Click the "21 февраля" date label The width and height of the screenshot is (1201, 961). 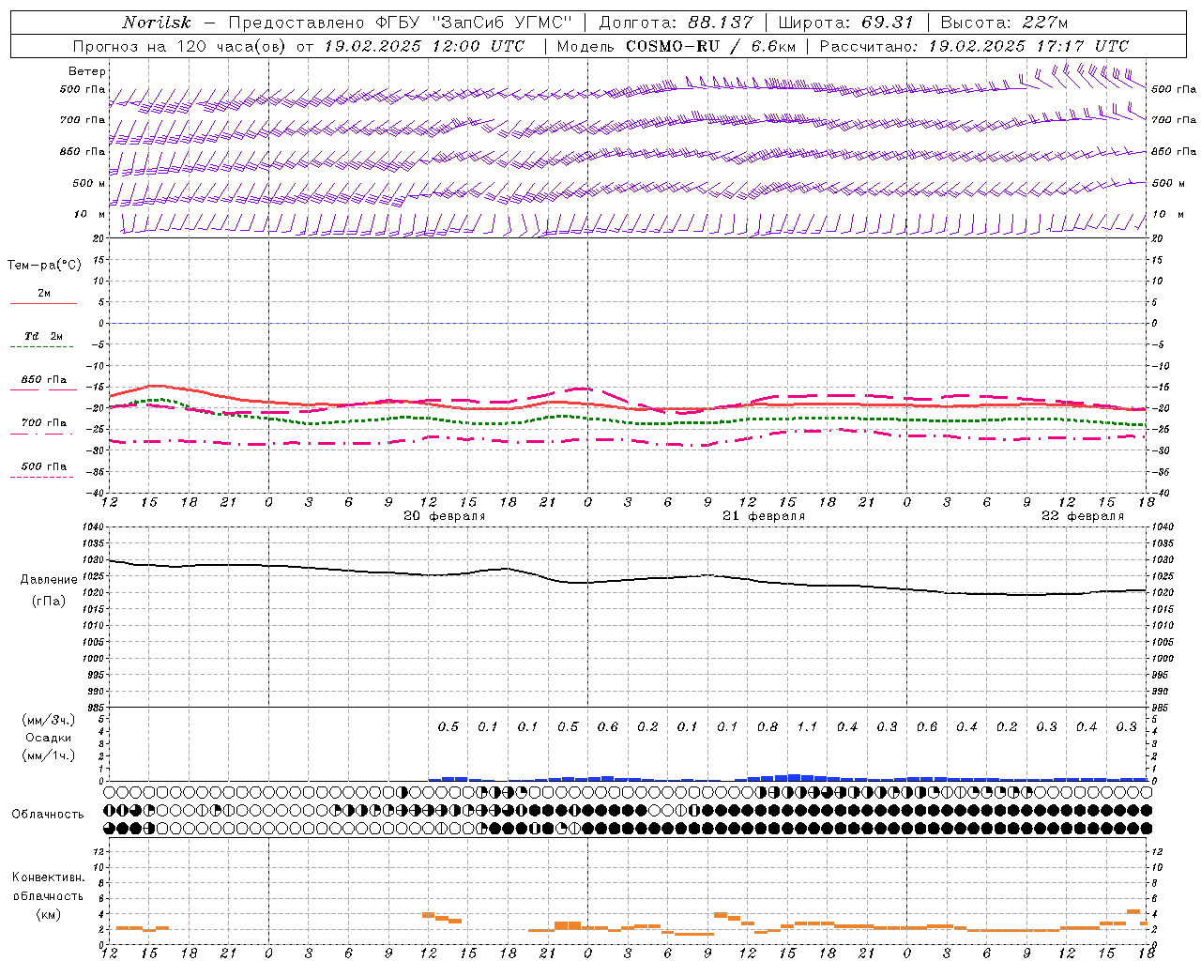click(764, 516)
